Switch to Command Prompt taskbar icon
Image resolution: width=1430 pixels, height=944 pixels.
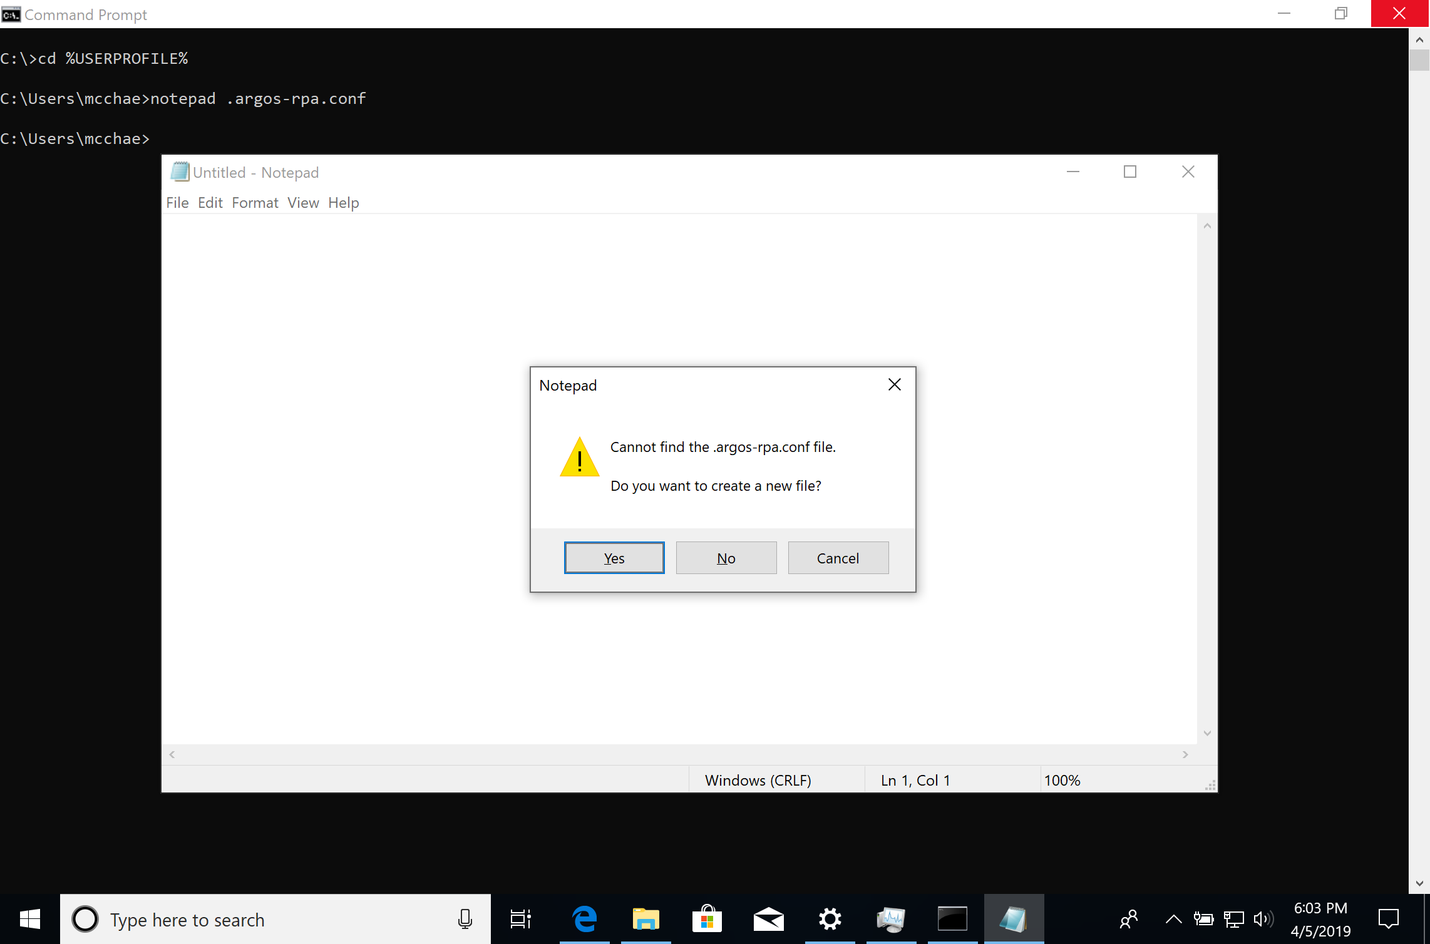tap(953, 919)
